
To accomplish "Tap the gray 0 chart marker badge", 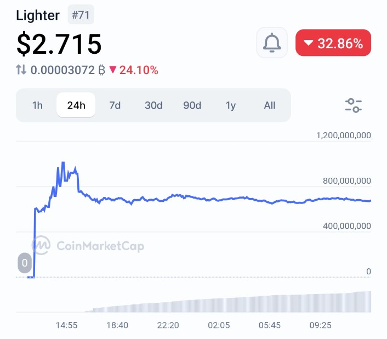I will point(24,263).
